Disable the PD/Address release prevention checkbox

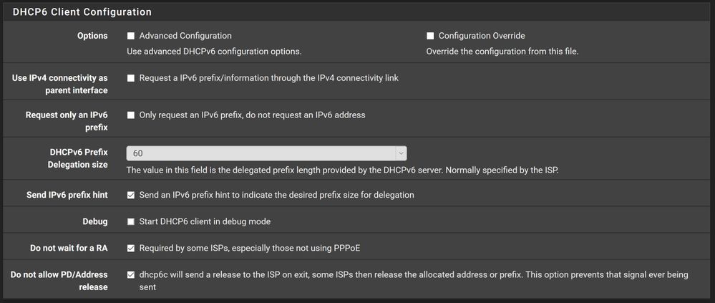pyautogui.click(x=131, y=275)
